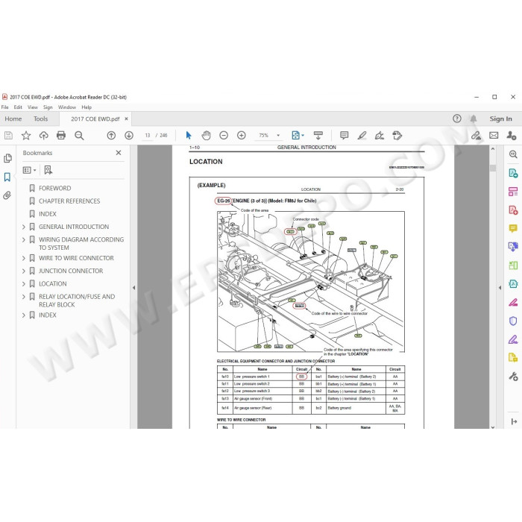The width and height of the screenshot is (522, 522).
Task: Click the Save file icon
Action: 8,136
